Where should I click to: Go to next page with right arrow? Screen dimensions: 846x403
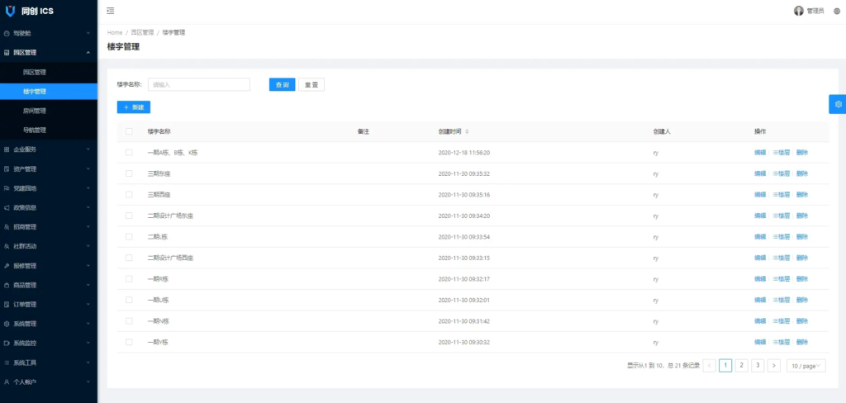pyautogui.click(x=773, y=365)
